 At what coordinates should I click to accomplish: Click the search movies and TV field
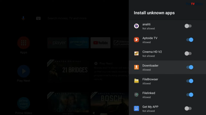[67, 18]
